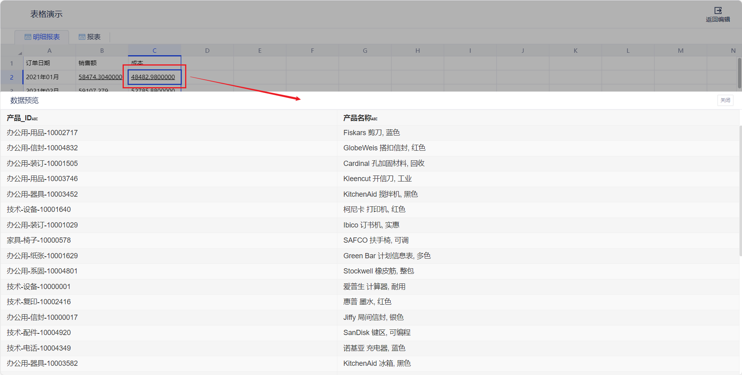Click the table icon on 报表 tab
742x375 pixels.
pos(82,37)
